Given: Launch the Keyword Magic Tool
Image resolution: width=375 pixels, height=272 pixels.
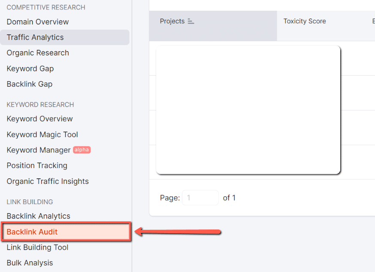Looking at the screenshot, I should [x=42, y=134].
